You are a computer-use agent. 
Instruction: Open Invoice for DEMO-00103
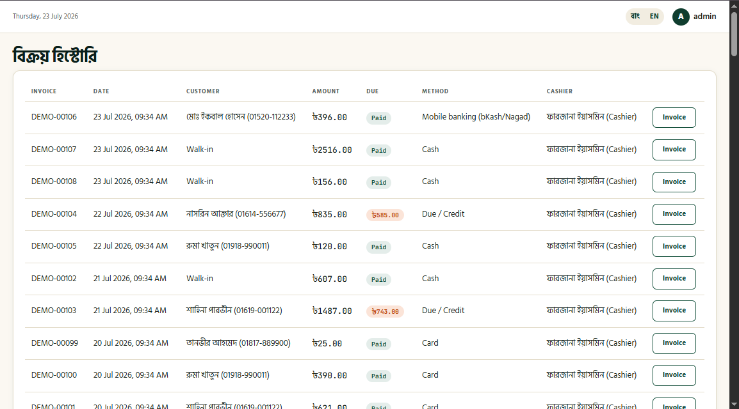(x=674, y=311)
